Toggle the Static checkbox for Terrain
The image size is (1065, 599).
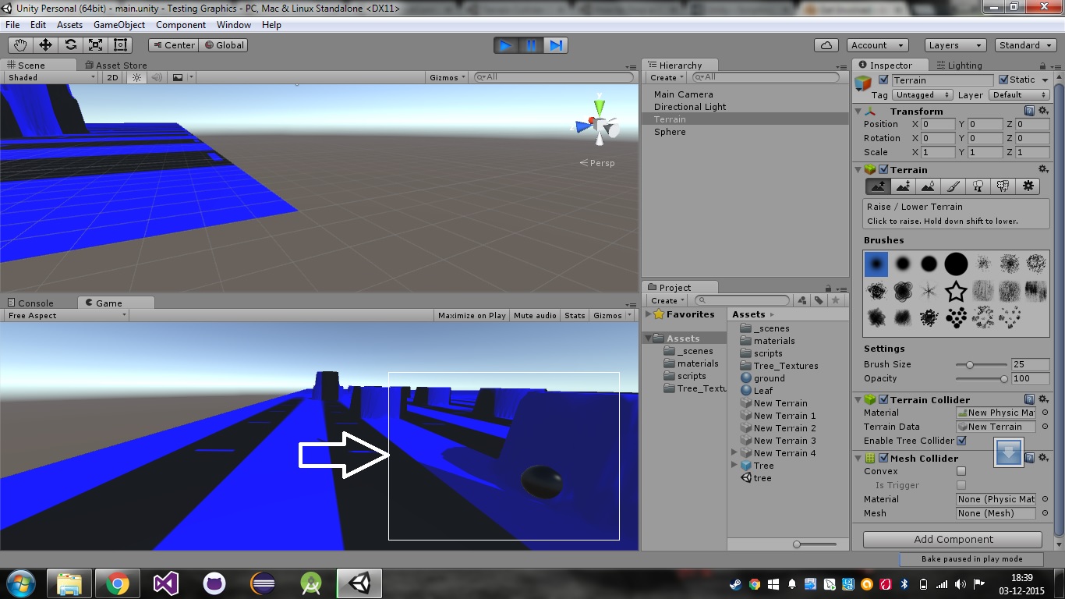coord(1003,80)
